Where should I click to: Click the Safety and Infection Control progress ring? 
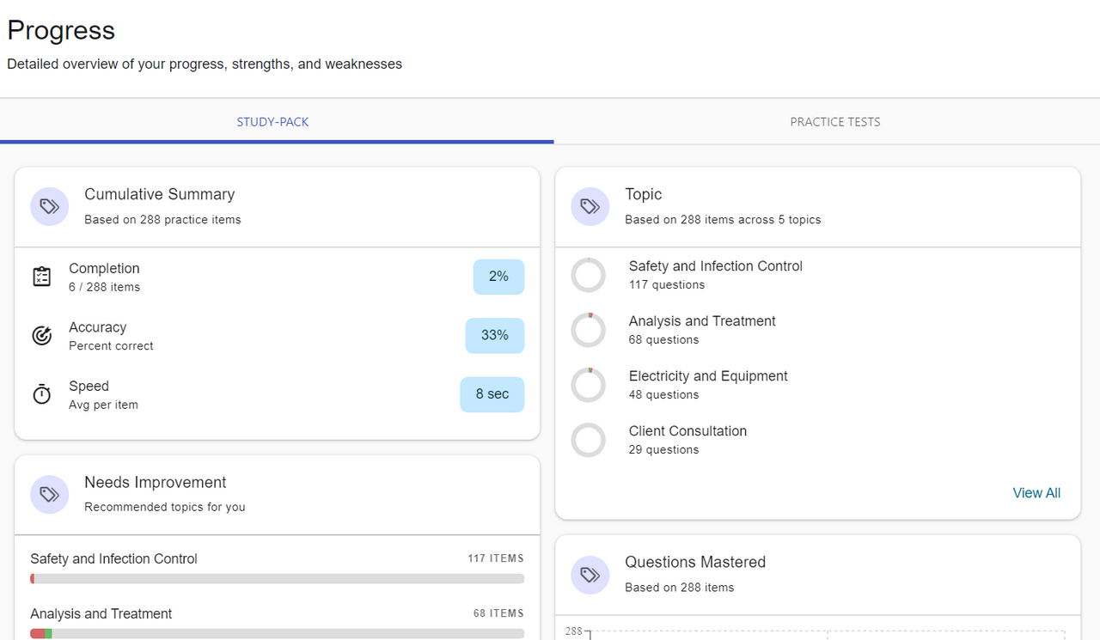[x=589, y=275]
